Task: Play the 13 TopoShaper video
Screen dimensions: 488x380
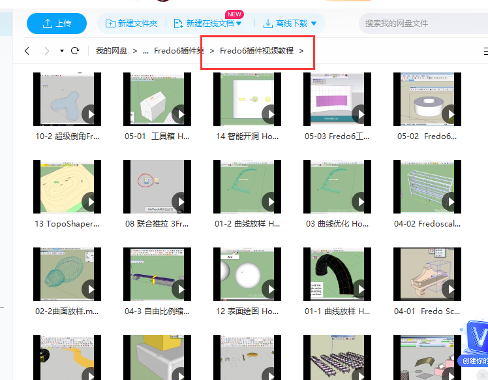Action: 91,202
